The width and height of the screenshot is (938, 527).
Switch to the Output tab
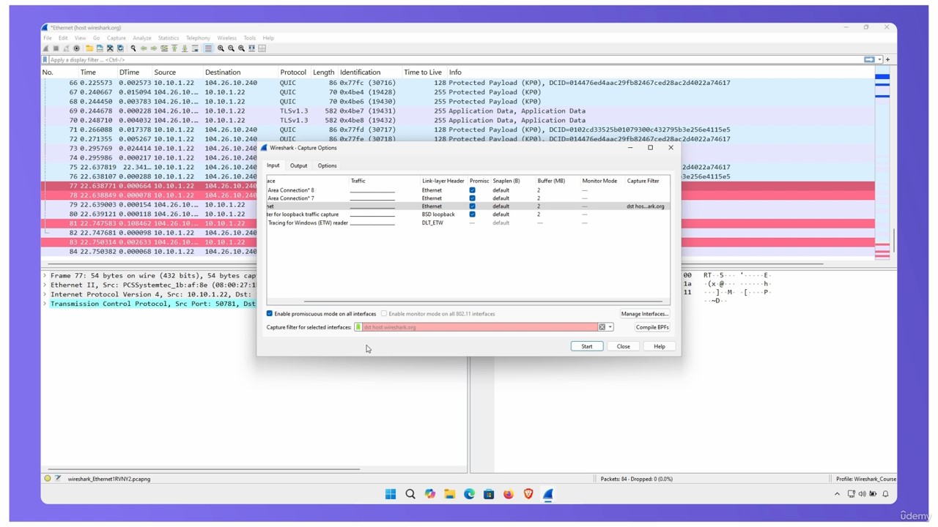[298, 165]
